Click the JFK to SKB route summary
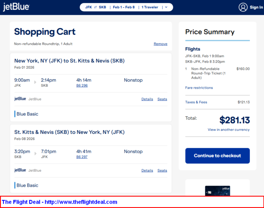The height and width of the screenshot is (208, 264). [95, 7]
